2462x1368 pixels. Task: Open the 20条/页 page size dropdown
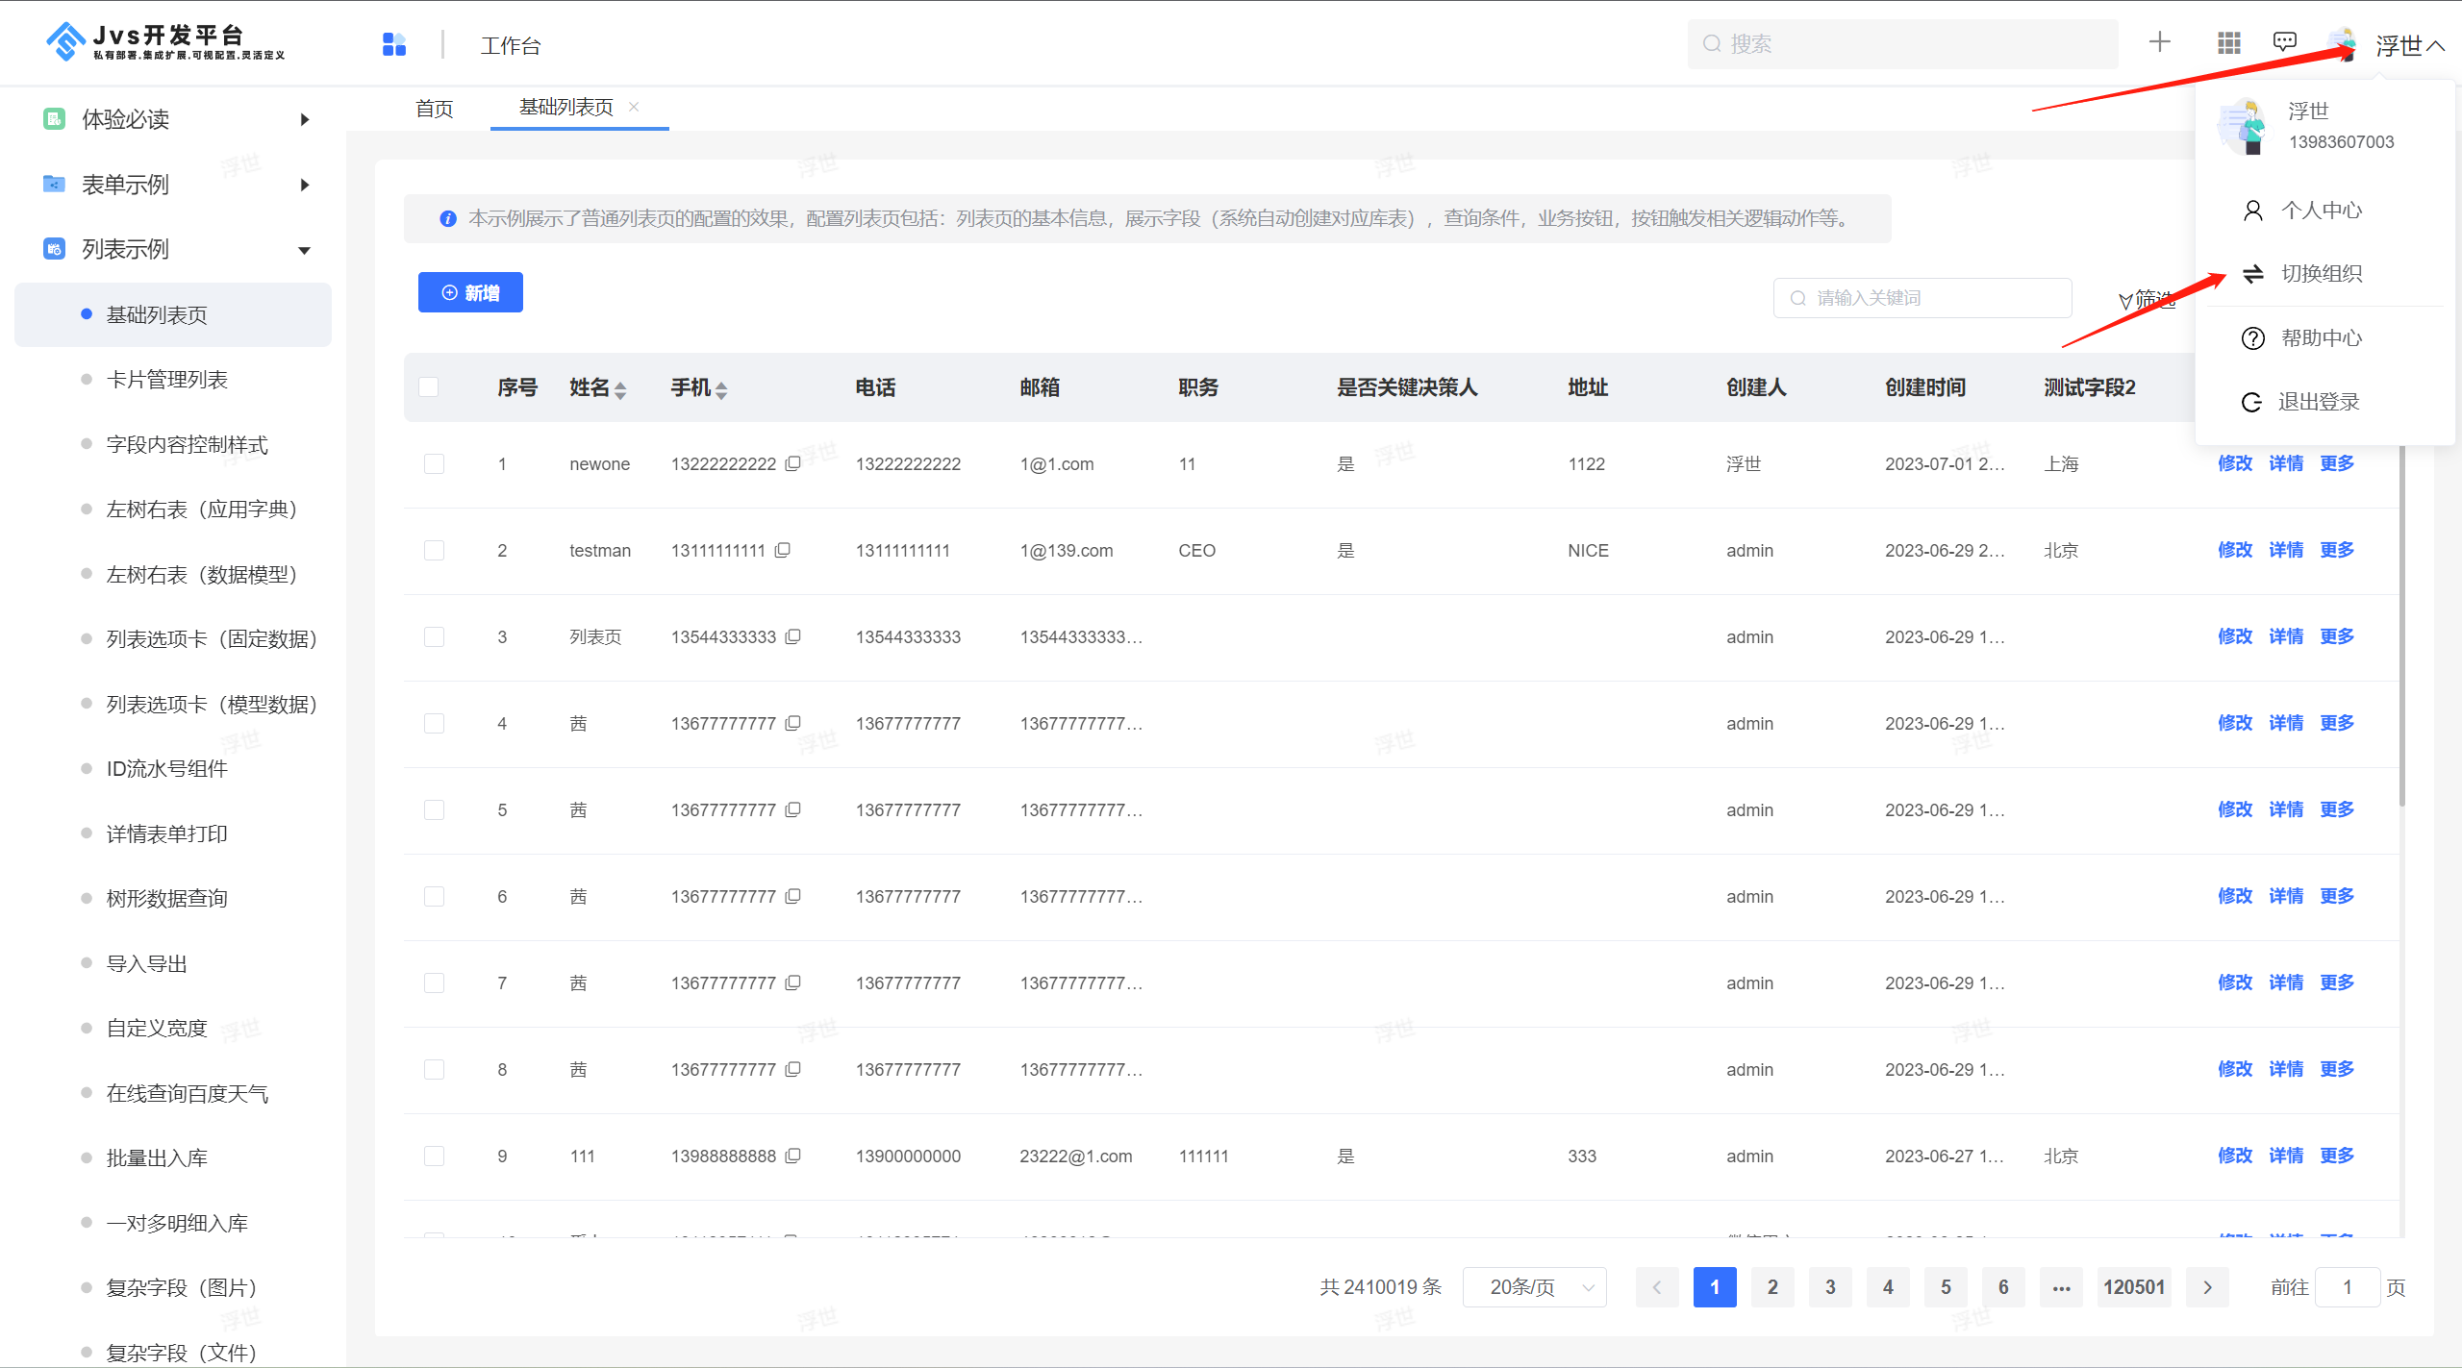coord(1534,1287)
